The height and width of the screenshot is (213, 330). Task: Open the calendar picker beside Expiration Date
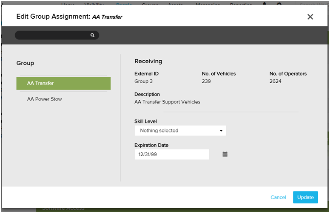click(225, 154)
